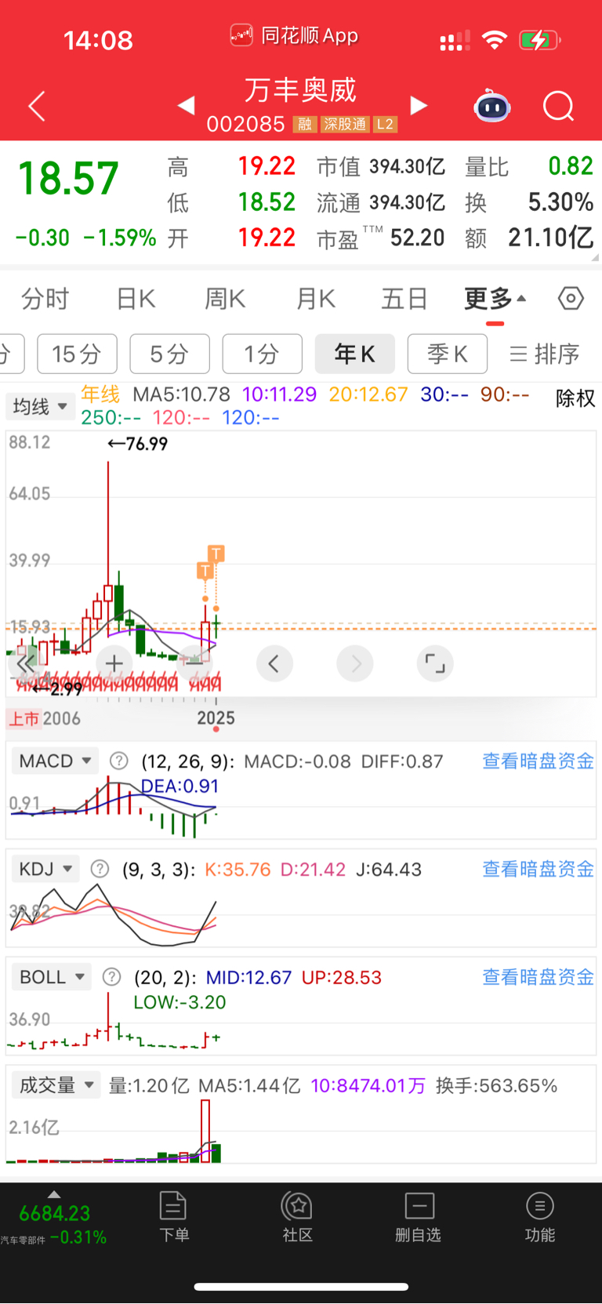The width and height of the screenshot is (602, 1304).
Task: Switch to the 月K tab
Action: pos(316,299)
